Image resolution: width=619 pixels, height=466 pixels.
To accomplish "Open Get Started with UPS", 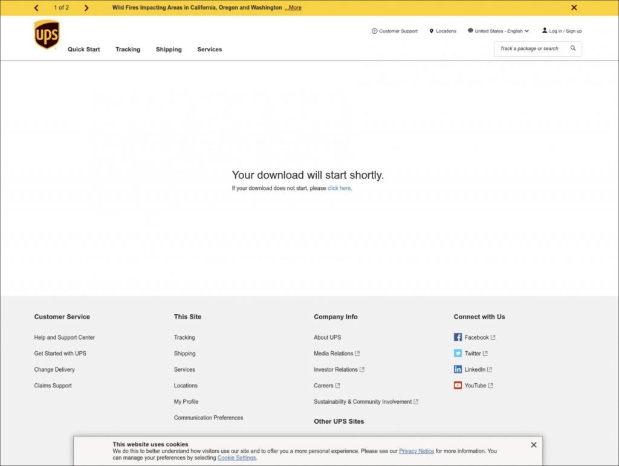I will [60, 354].
